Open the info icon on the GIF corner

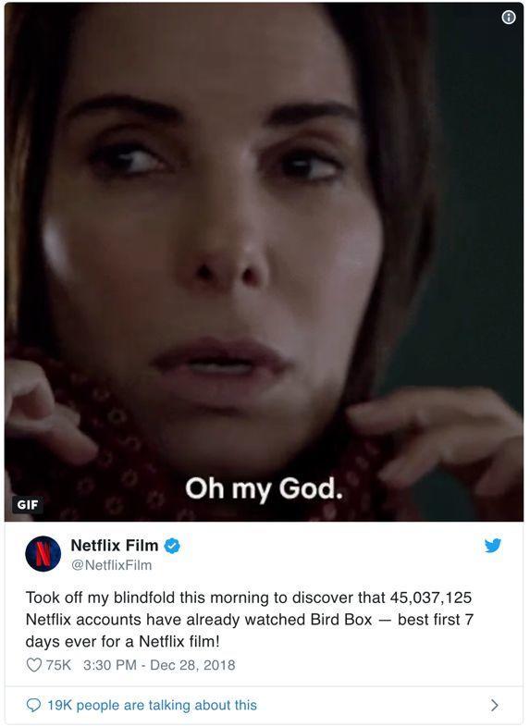click(508, 18)
